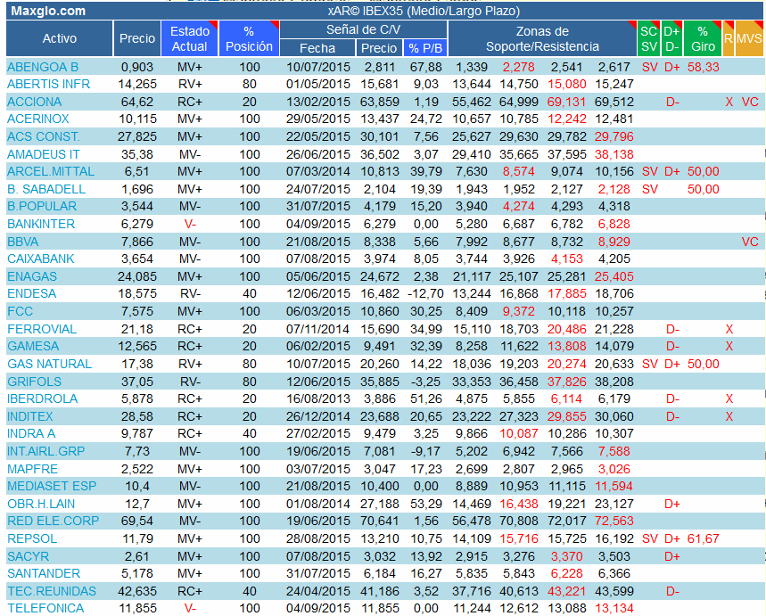
Task: Open the INDITEX stock link
Action: [30, 416]
